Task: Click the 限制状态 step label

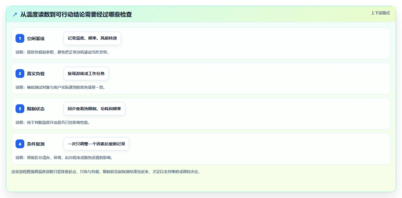Action: tap(36, 109)
